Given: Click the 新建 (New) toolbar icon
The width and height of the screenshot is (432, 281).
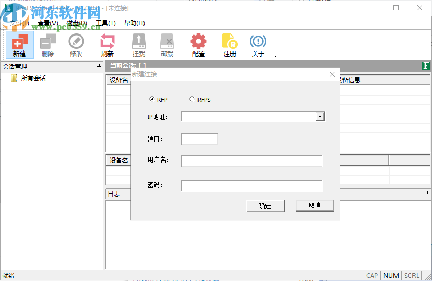Looking at the screenshot, I should pos(20,45).
